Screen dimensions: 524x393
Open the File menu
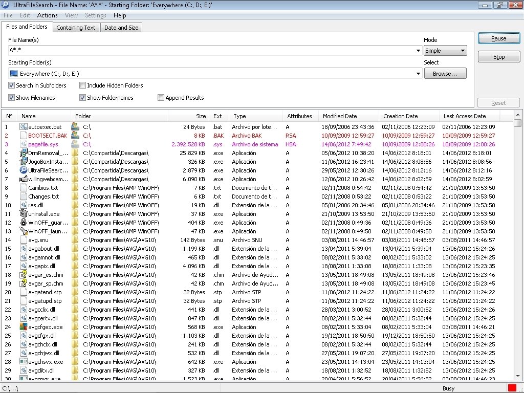tap(8, 15)
